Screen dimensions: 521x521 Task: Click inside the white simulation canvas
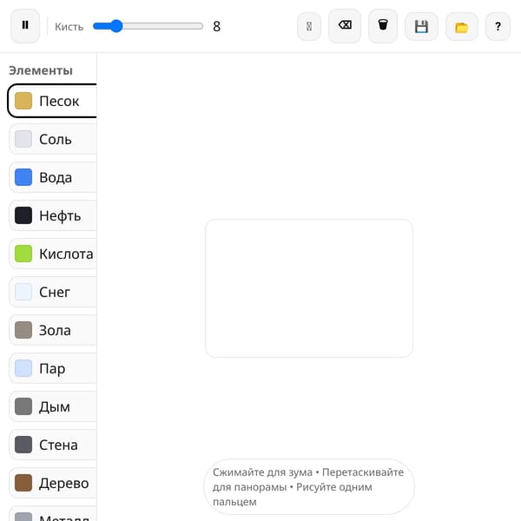309,288
